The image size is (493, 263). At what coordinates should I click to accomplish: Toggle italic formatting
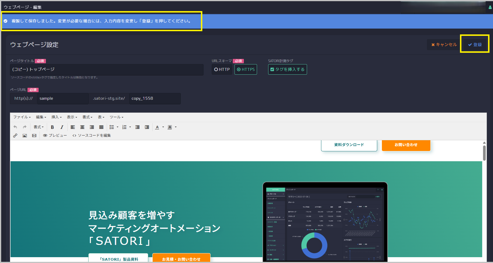point(62,127)
